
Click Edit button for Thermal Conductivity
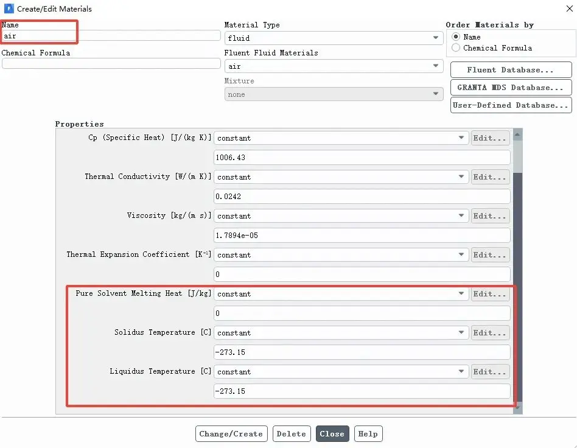click(x=490, y=177)
